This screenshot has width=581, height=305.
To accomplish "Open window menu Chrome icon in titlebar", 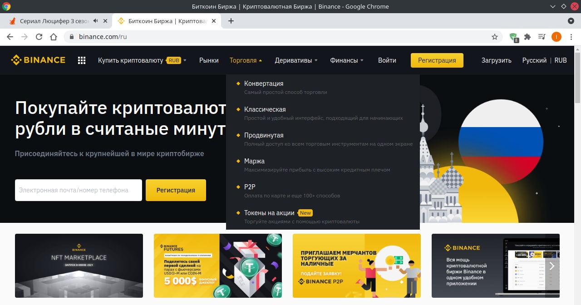I will click(x=7, y=6).
